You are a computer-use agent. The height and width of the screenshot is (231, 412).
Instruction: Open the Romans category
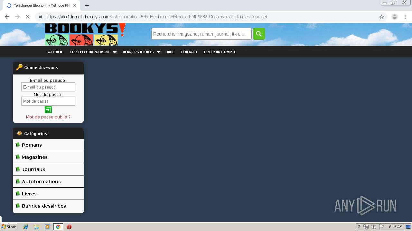(x=48, y=145)
